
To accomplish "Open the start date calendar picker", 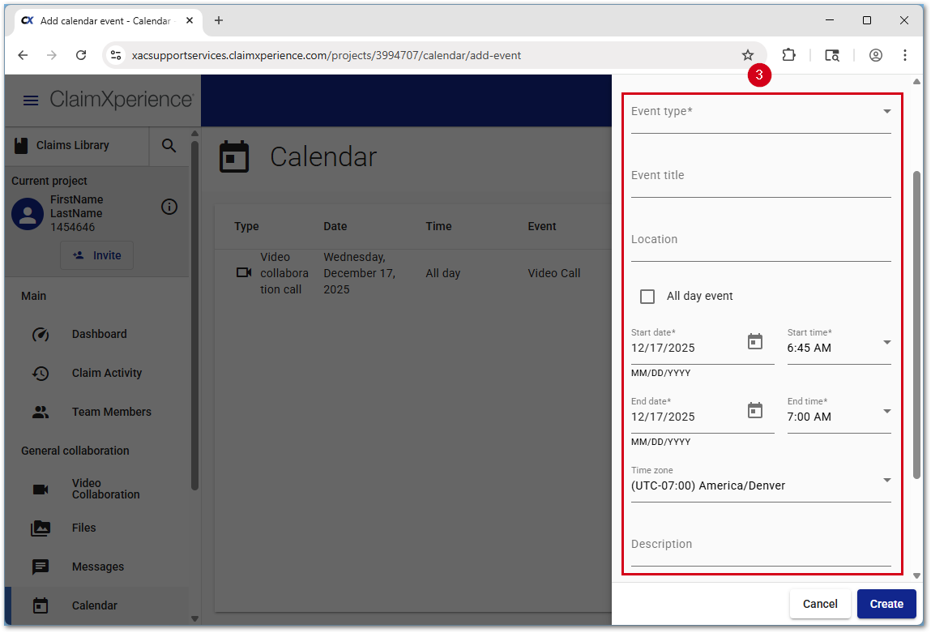I will (x=755, y=342).
